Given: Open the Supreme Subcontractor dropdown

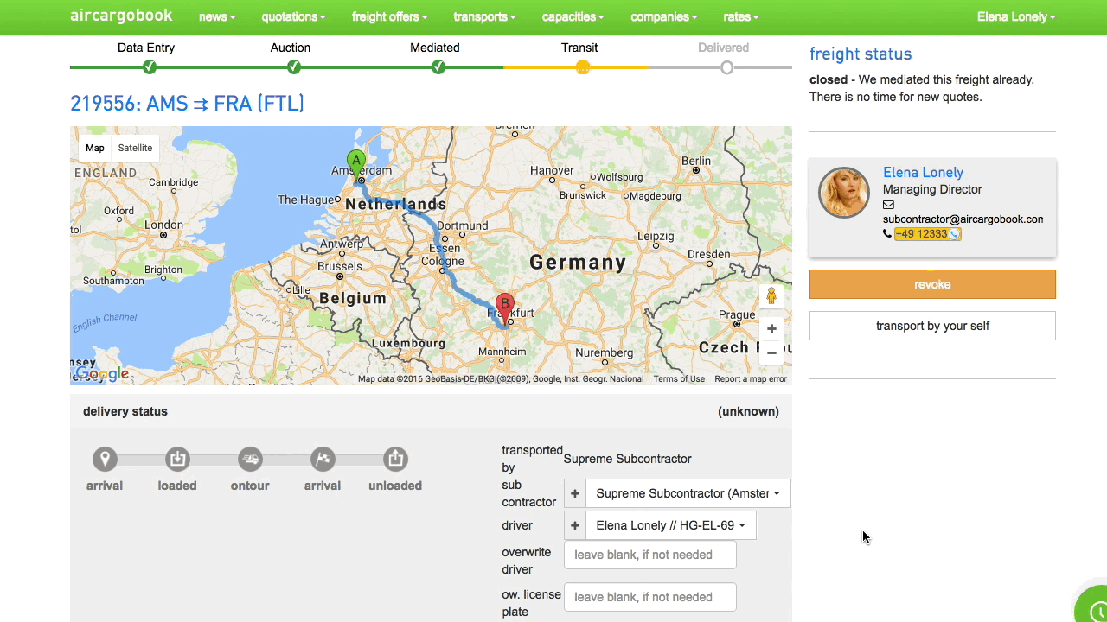Looking at the screenshot, I should coord(688,493).
